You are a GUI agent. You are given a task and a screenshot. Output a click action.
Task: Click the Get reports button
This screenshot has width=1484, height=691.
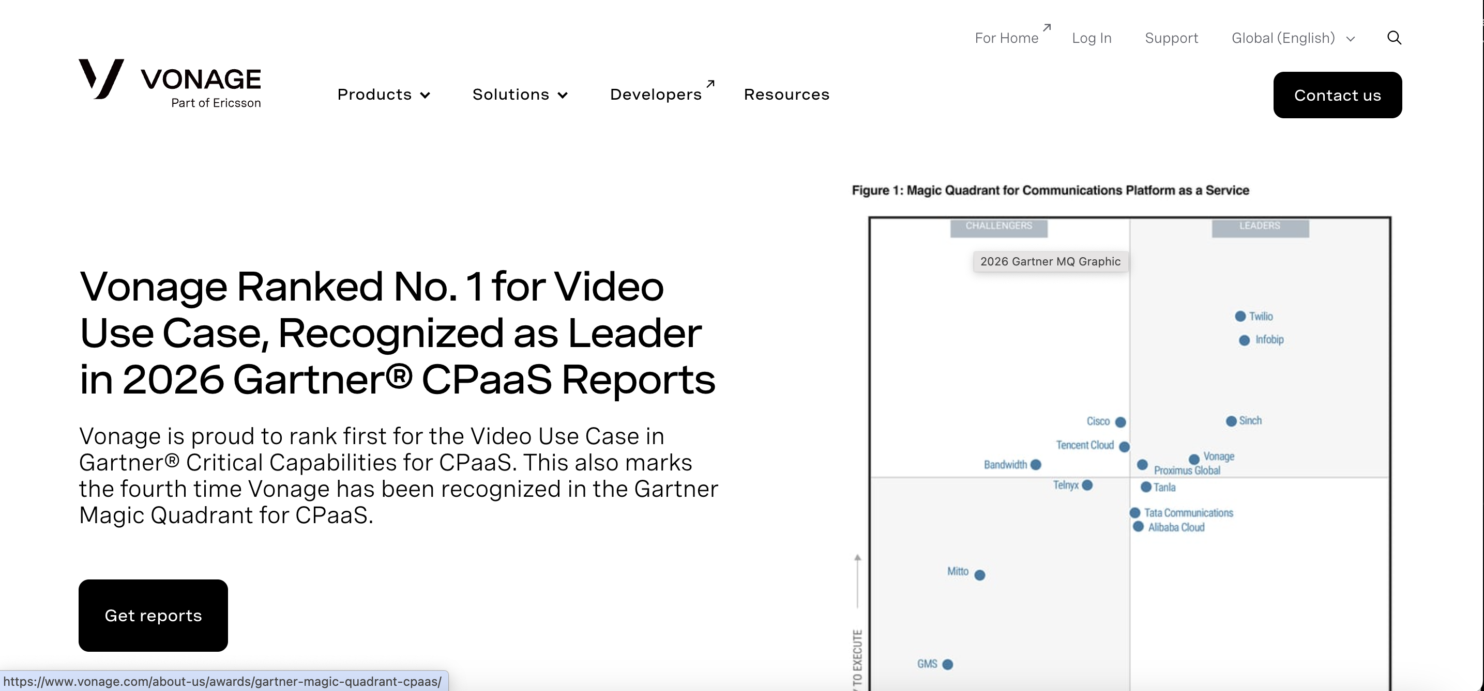[153, 615]
